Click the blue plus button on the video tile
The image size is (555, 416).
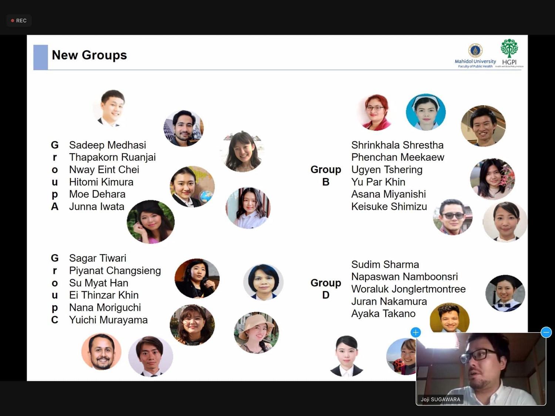(x=416, y=332)
